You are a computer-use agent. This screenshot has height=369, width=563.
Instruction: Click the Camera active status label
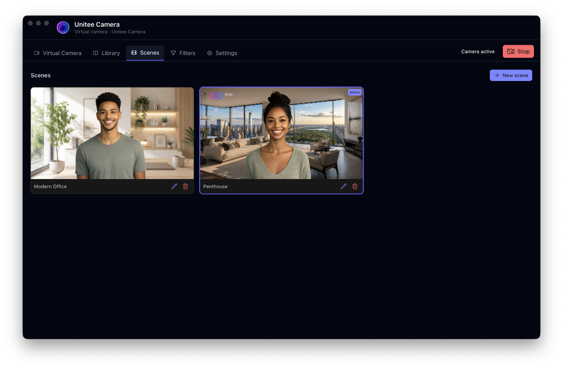478,52
